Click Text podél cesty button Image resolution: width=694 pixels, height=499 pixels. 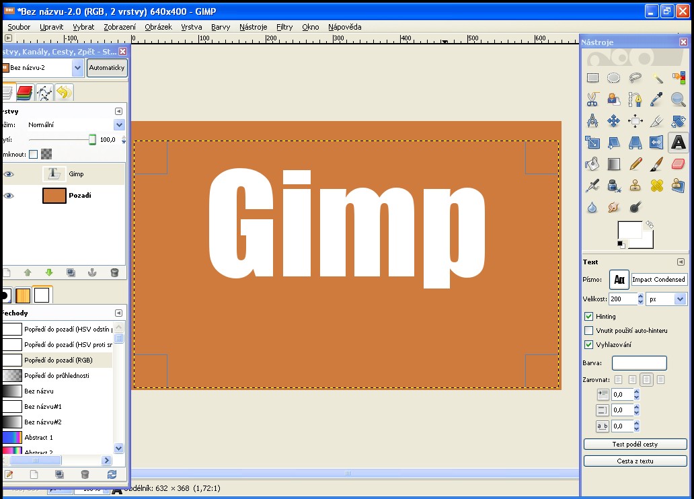(x=635, y=444)
